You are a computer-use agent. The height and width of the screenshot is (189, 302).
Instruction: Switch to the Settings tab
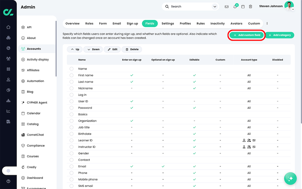coord(168,23)
